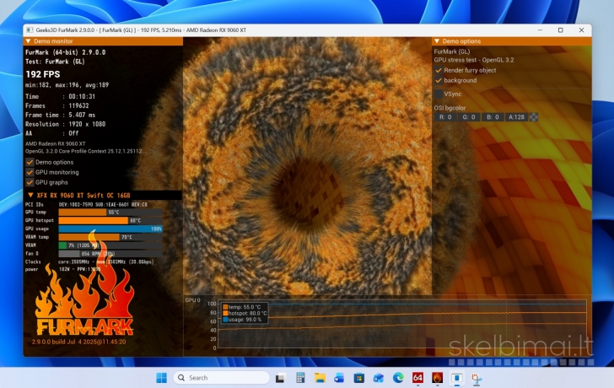Screen dimensions: 614x388
Task: Click the Windows Start button
Action: (x=162, y=378)
